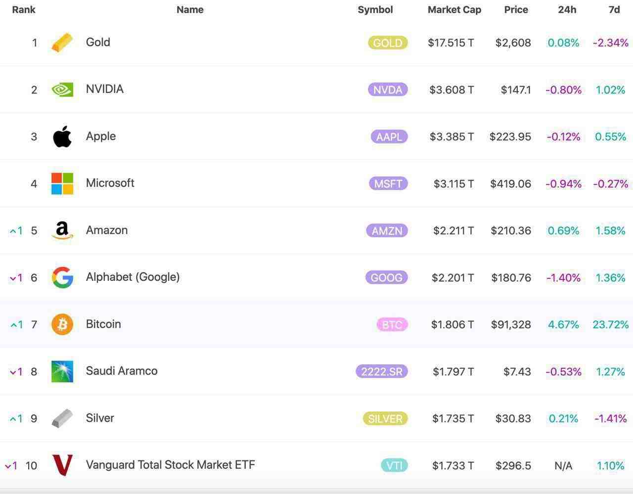Click the NVIDIA logo icon
This screenshot has width=633, height=494.
(62, 90)
